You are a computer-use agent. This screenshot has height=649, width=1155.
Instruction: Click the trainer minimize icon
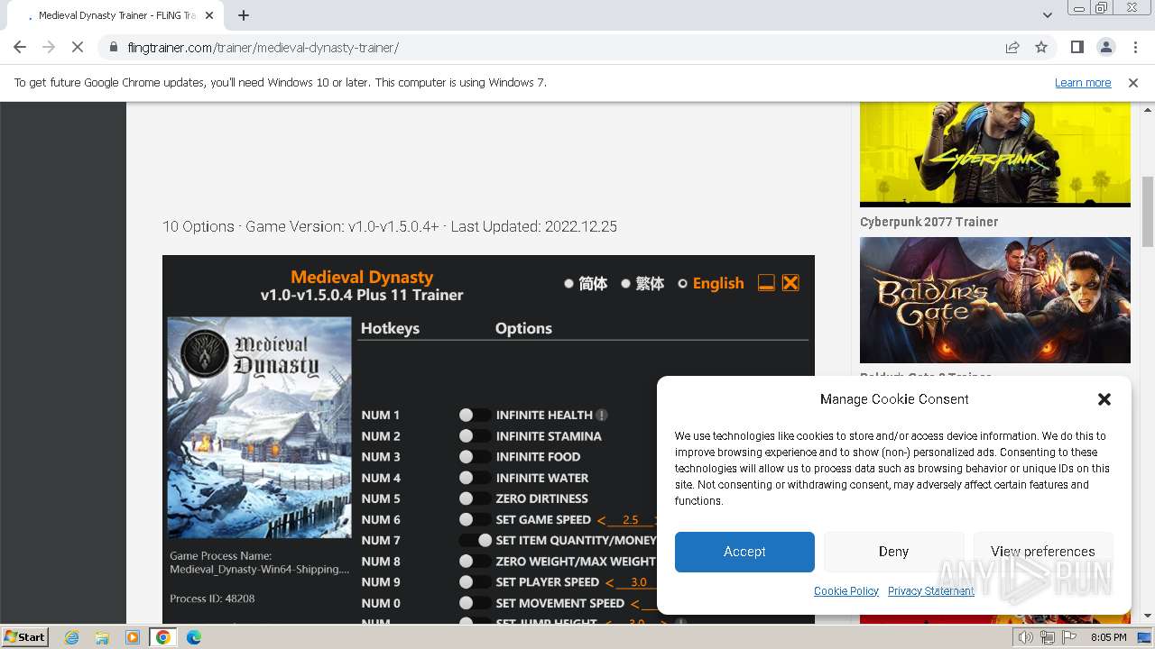tap(766, 283)
